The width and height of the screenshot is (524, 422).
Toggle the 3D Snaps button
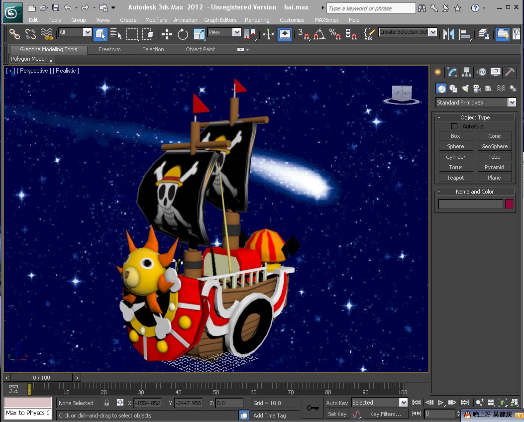[304, 34]
